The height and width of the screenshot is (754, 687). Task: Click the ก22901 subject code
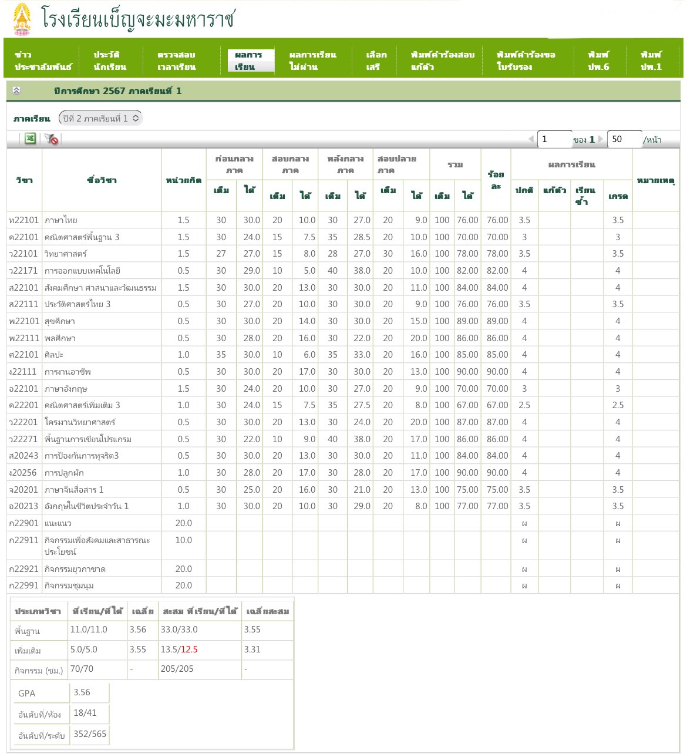(x=24, y=523)
